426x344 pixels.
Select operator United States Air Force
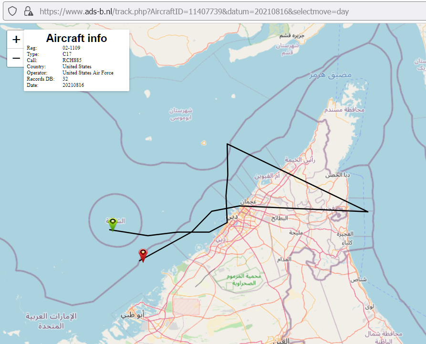point(88,73)
